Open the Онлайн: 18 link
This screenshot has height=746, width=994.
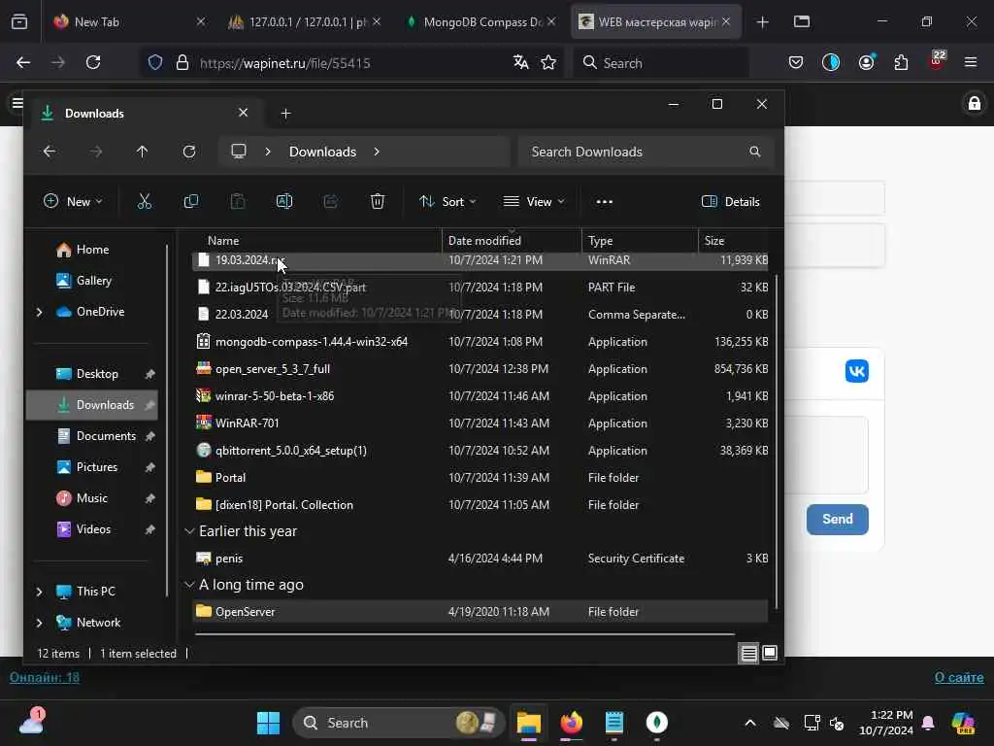click(x=45, y=677)
